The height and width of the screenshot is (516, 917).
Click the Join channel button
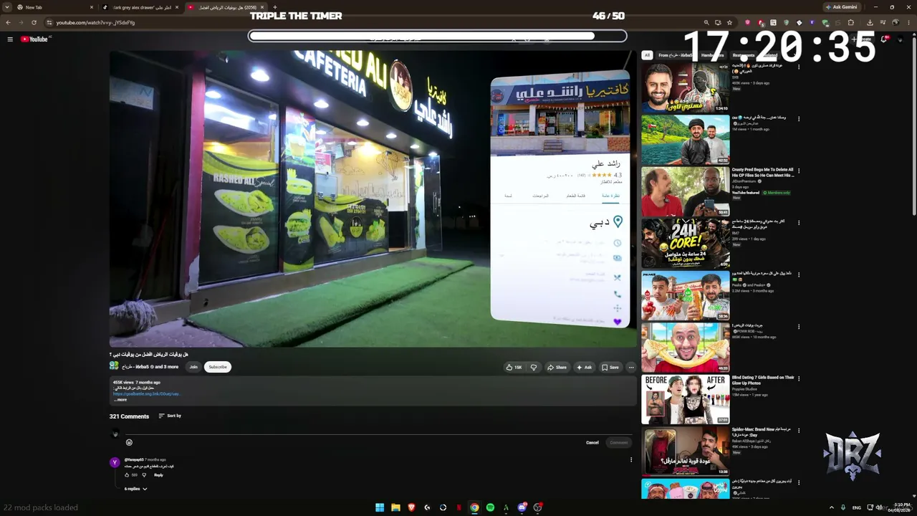193,367
